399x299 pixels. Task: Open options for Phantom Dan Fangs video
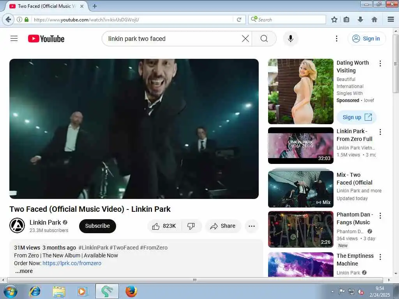coord(380,216)
